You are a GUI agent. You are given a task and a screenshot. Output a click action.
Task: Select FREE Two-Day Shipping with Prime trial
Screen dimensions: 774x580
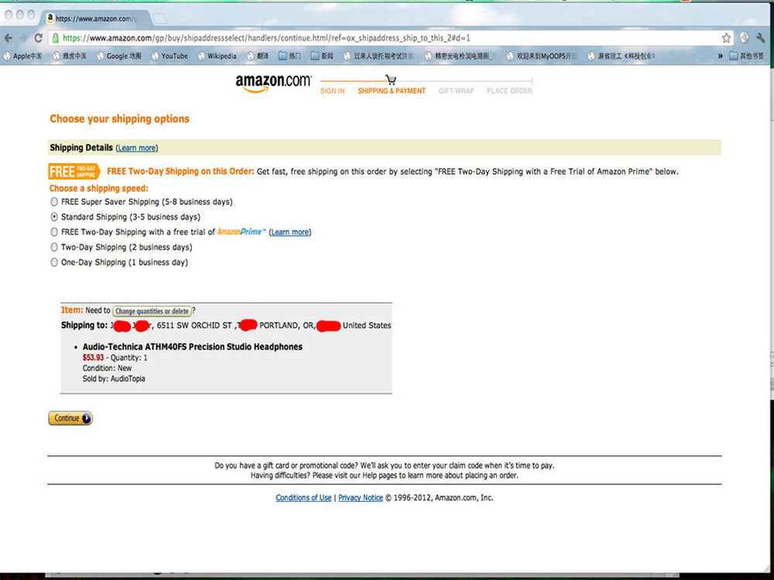(54, 232)
